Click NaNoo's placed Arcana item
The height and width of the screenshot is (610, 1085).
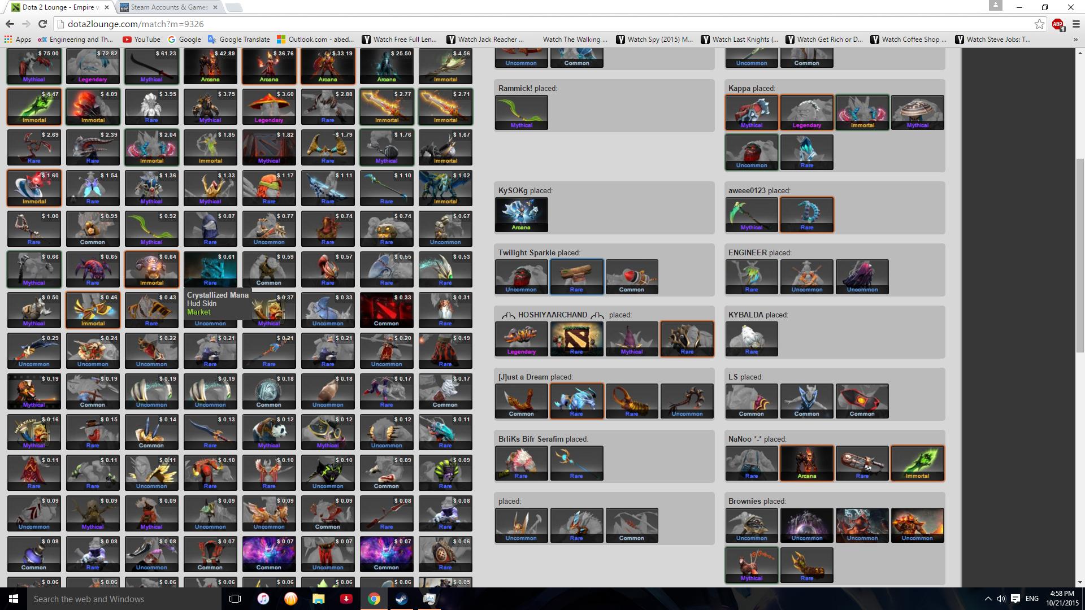click(x=806, y=463)
